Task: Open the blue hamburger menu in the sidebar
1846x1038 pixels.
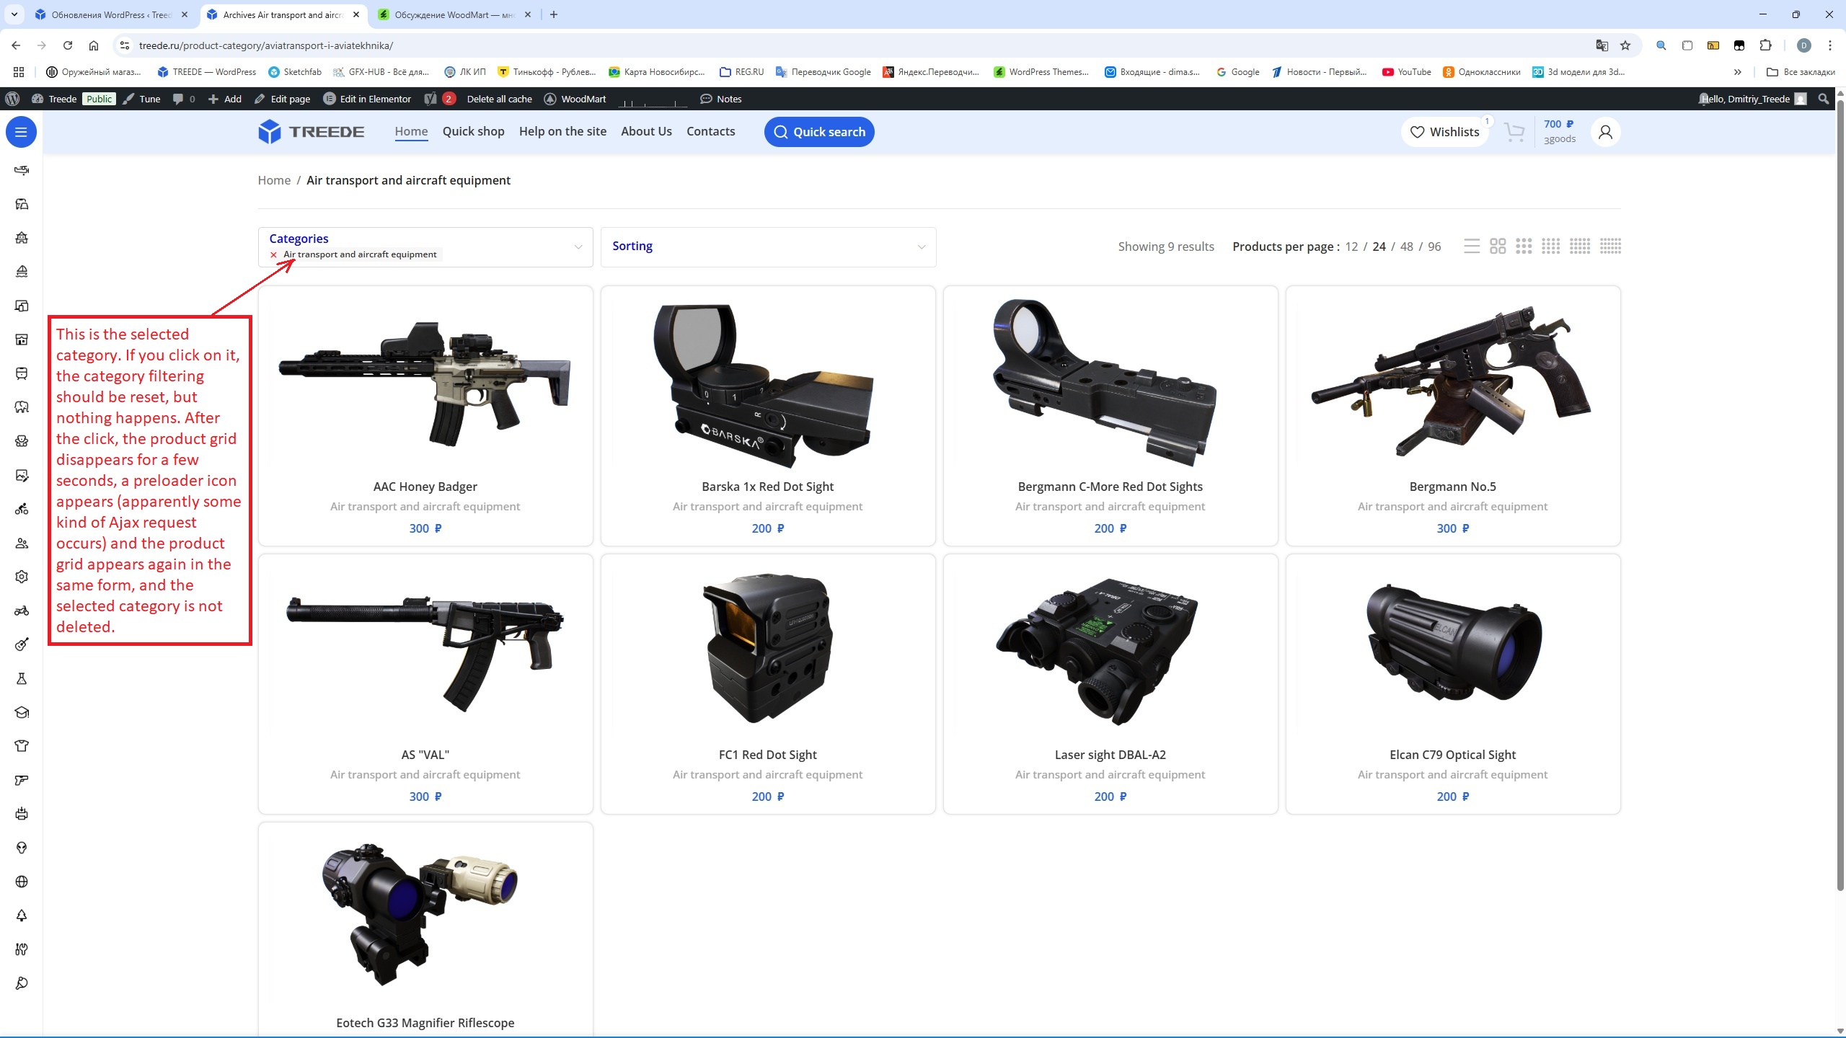Action: tap(21, 132)
